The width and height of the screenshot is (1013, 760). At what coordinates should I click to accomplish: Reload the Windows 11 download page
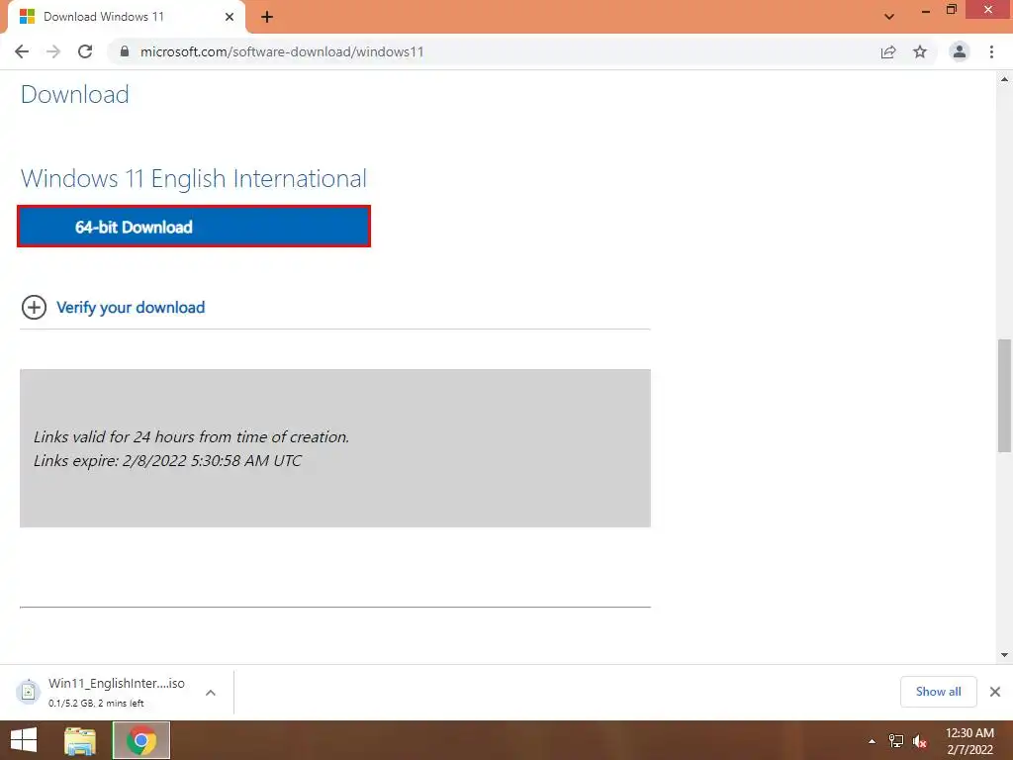(x=85, y=51)
